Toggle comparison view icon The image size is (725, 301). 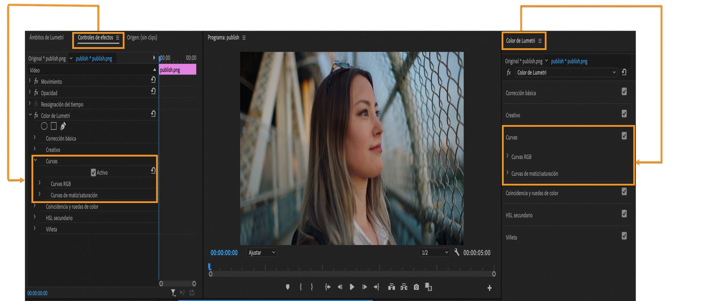pyautogui.click(x=429, y=287)
